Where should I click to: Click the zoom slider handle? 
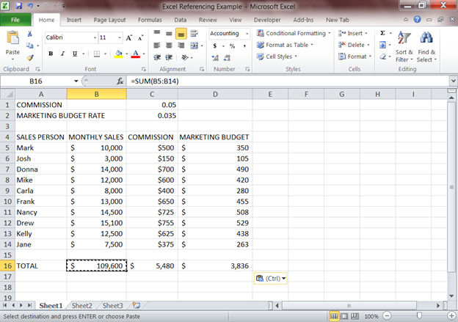coord(419,315)
